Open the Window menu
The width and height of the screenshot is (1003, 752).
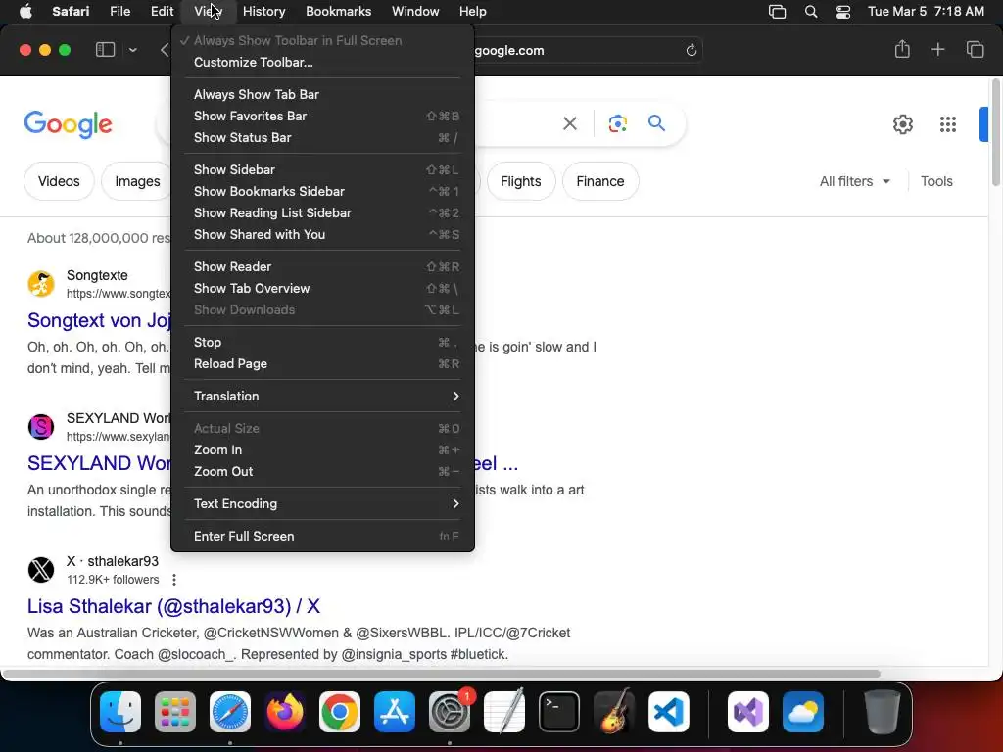415,11
